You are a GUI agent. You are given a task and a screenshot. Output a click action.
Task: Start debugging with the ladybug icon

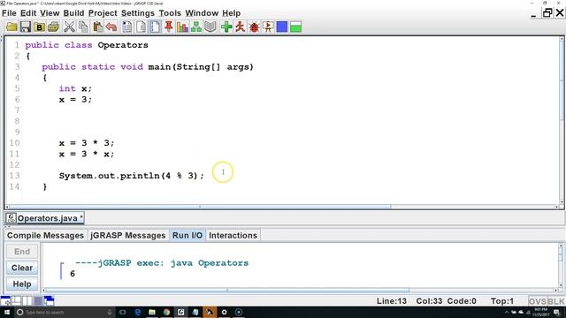tap(254, 27)
